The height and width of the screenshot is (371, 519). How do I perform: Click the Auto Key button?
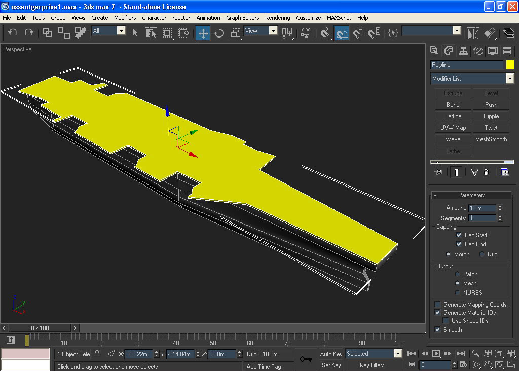click(x=331, y=354)
